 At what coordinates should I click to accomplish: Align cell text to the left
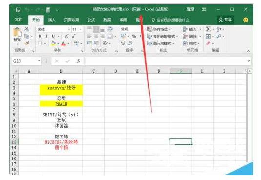(89, 36)
